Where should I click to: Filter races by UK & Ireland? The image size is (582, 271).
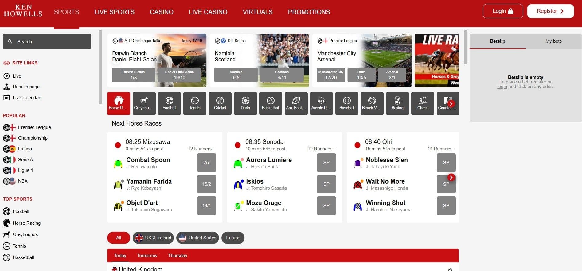pos(153,238)
